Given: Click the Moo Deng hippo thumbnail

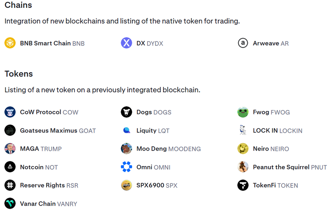Looking at the screenshot, I should 127,149.
